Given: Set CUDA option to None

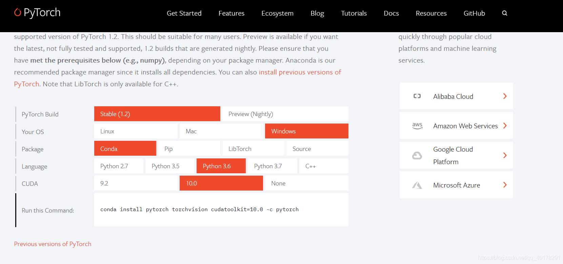Looking at the screenshot, I should coord(306,183).
